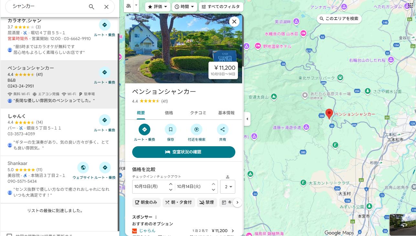This screenshot has height=236, width=416.
Task: Toggle the 禁煙 filter chip
Action: coord(207,202)
